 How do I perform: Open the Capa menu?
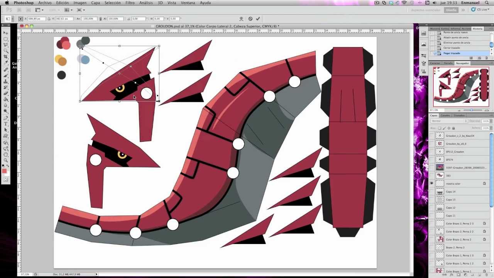pyautogui.click(x=95, y=3)
